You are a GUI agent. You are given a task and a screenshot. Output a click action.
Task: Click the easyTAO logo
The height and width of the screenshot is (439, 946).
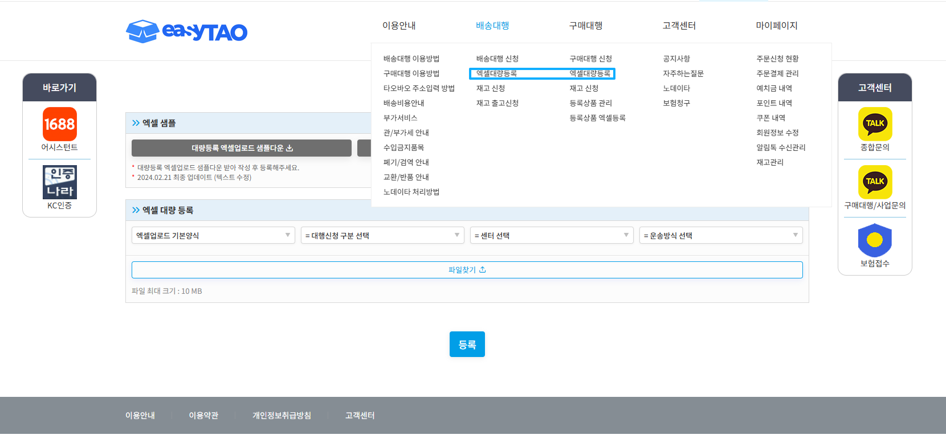pos(186,31)
